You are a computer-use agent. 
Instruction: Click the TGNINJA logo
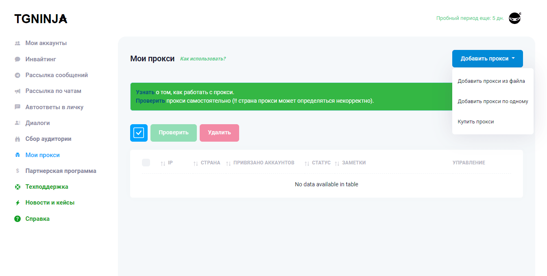[41, 19]
